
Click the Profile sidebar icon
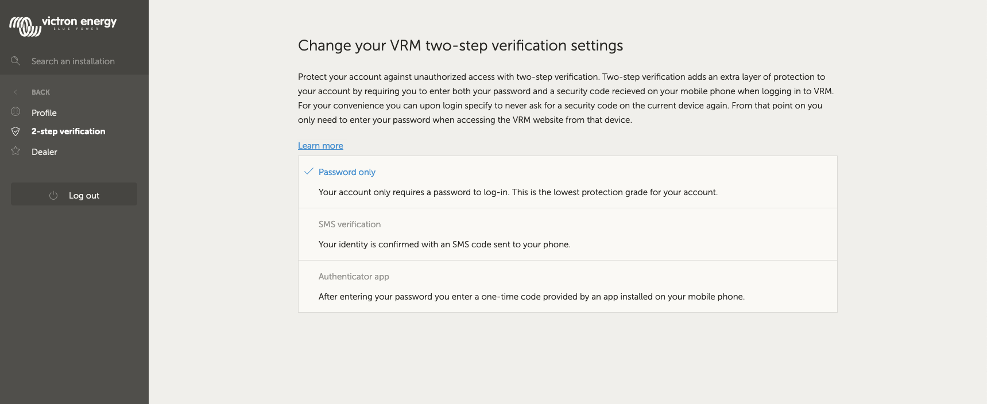click(16, 112)
